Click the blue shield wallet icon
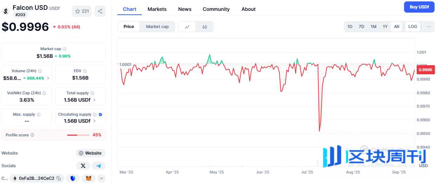Image resolution: width=436 pixels, height=184 pixels. tap(73, 178)
